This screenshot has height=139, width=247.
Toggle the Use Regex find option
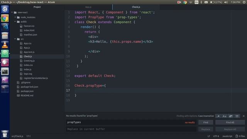(x=218, y=116)
